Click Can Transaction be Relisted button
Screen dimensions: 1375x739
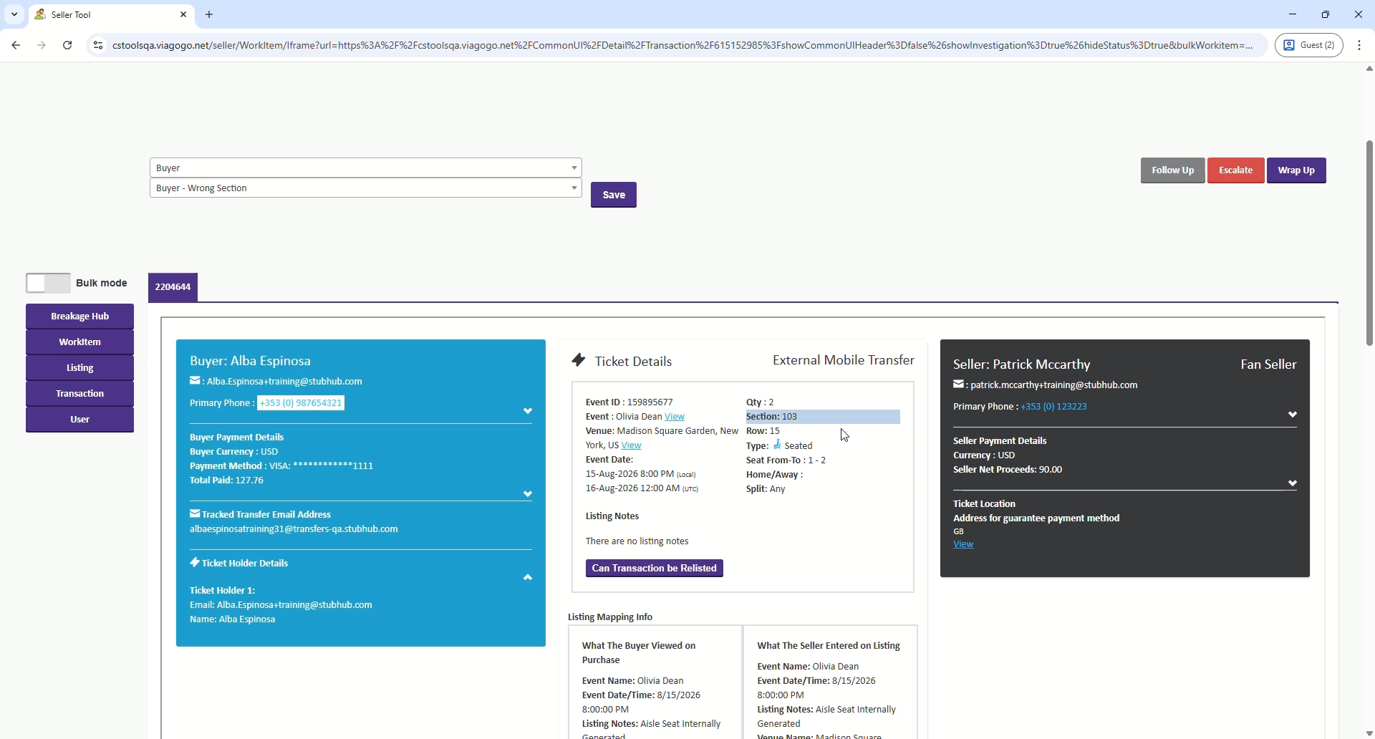pyautogui.click(x=654, y=569)
